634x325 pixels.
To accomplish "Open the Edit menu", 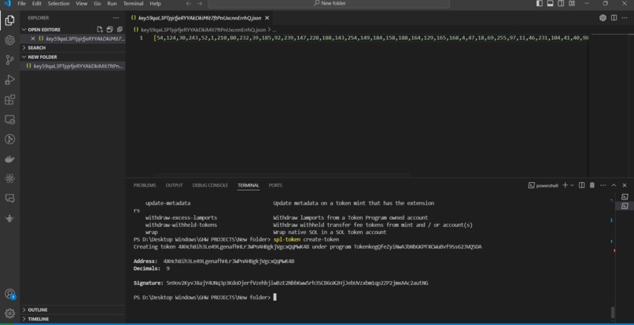I will [37, 4].
